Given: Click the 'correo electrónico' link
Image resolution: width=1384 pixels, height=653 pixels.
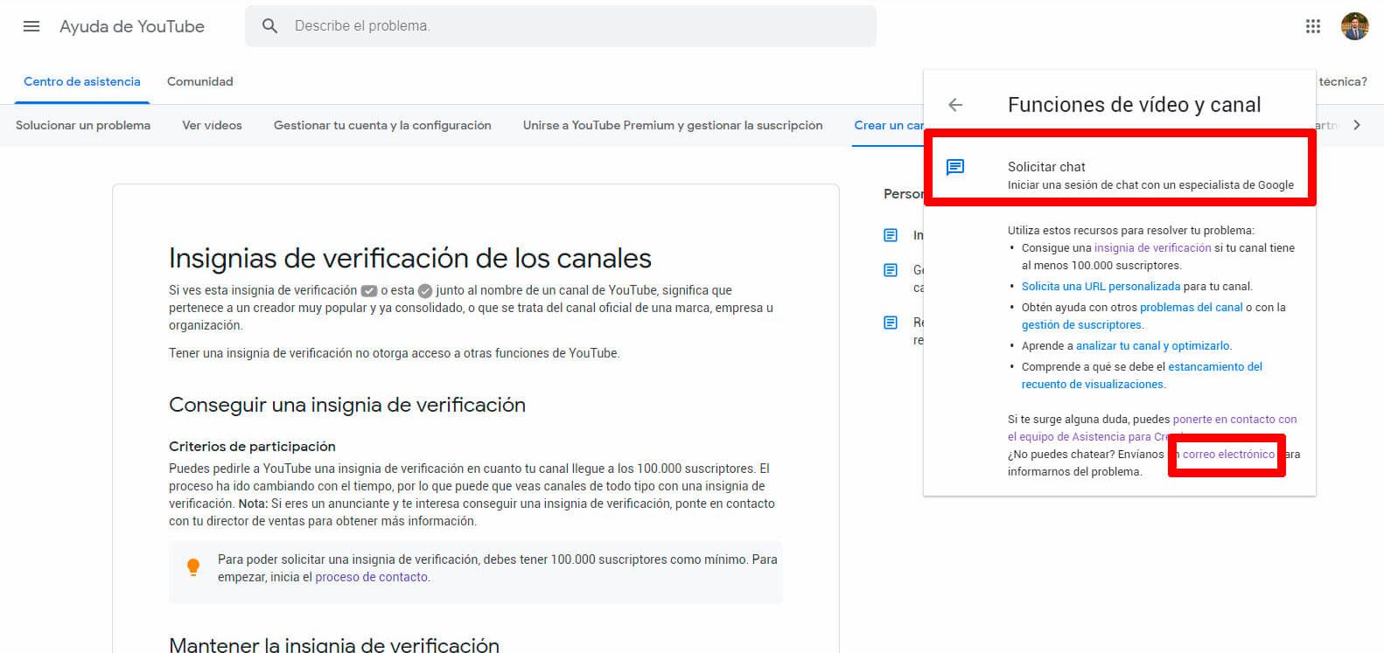Looking at the screenshot, I should coord(1228,454).
